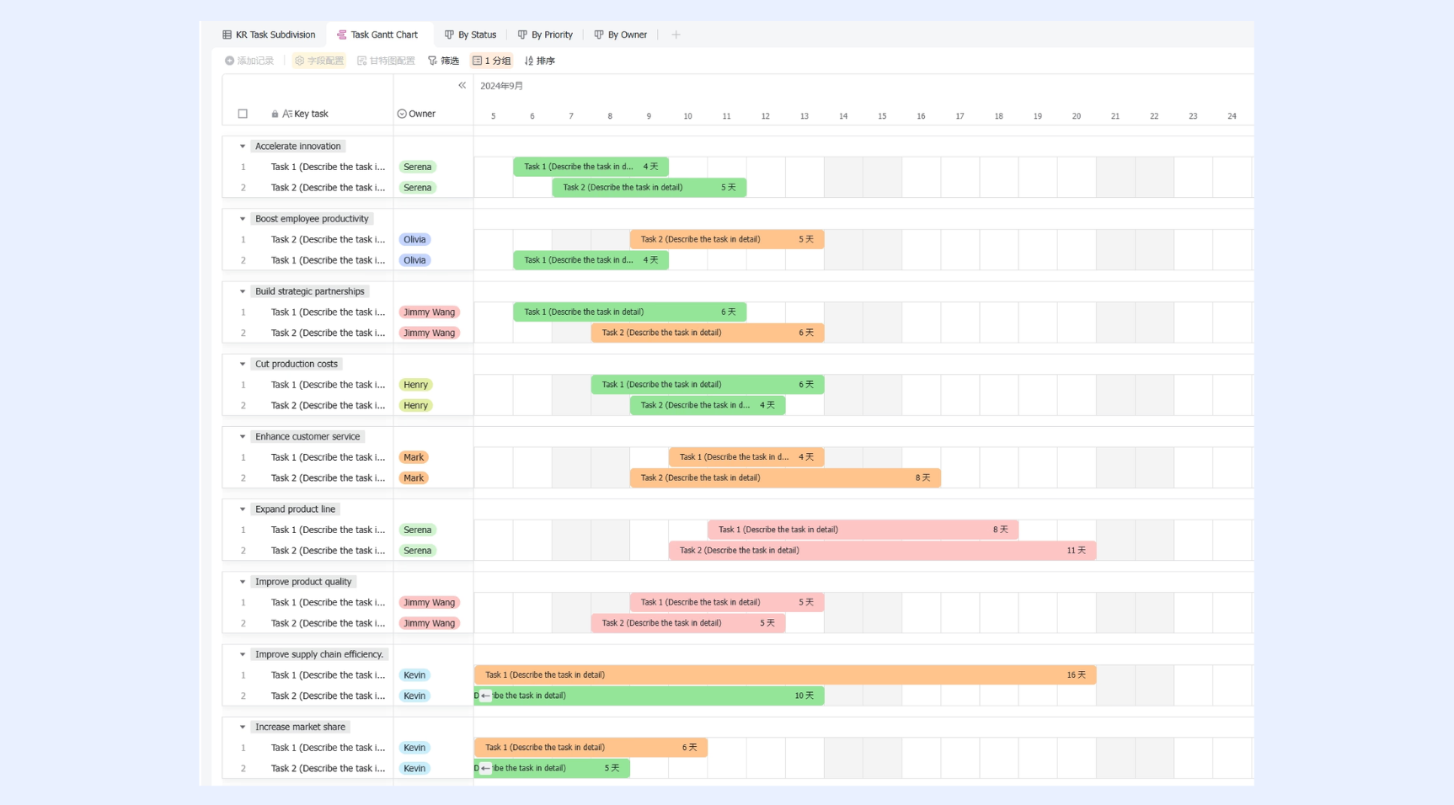Collapse the Cut production costs group
The image size is (1454, 805).
[x=243, y=365]
